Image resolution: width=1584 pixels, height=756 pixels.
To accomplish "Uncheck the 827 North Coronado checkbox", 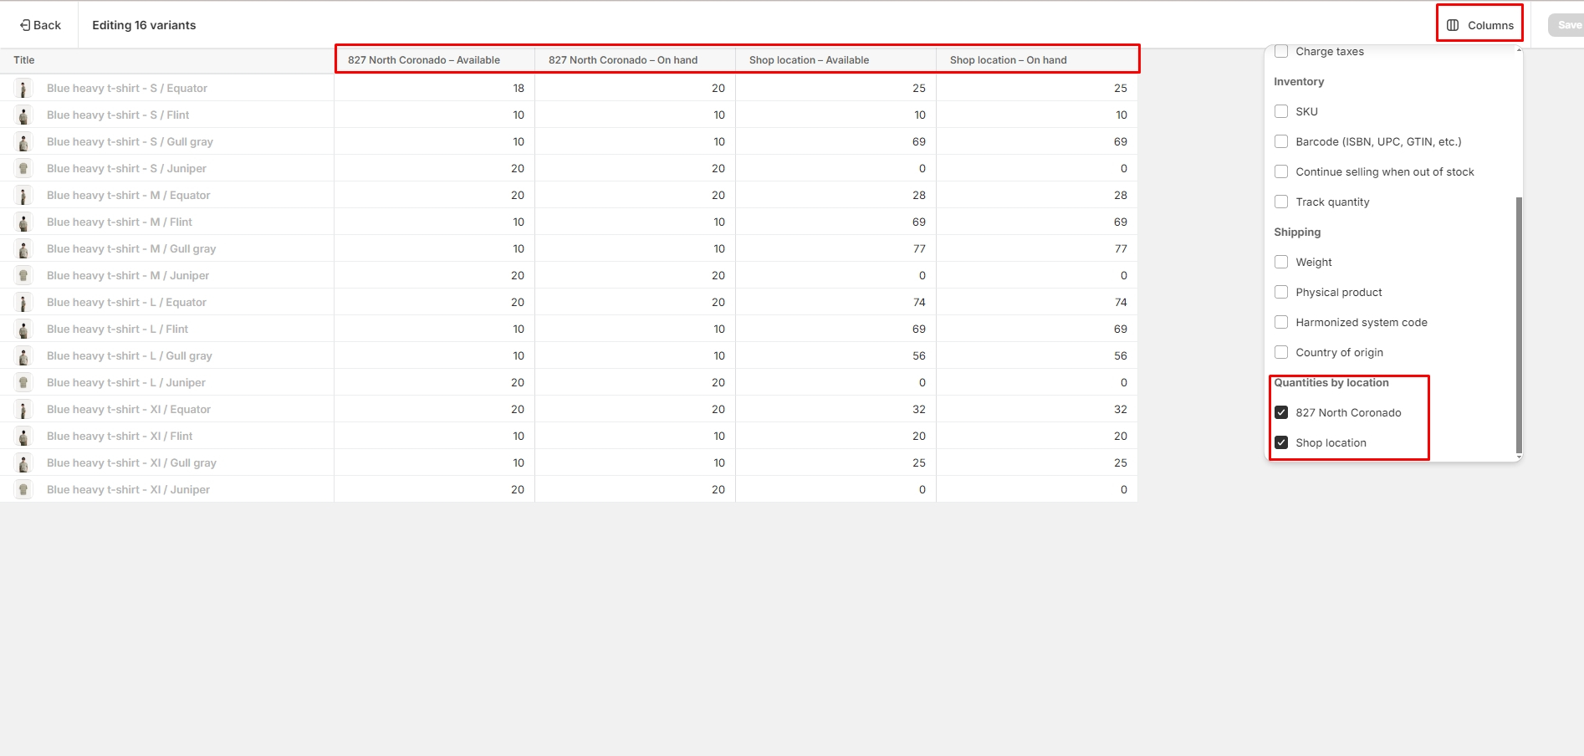I will (x=1281, y=412).
